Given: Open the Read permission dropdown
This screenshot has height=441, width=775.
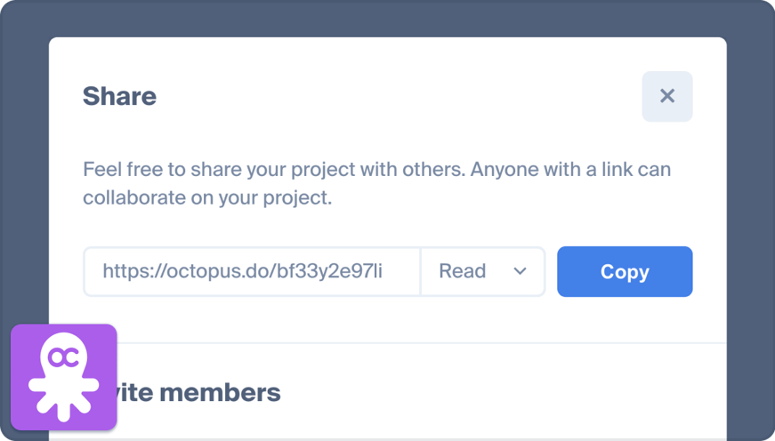Looking at the screenshot, I should (482, 271).
